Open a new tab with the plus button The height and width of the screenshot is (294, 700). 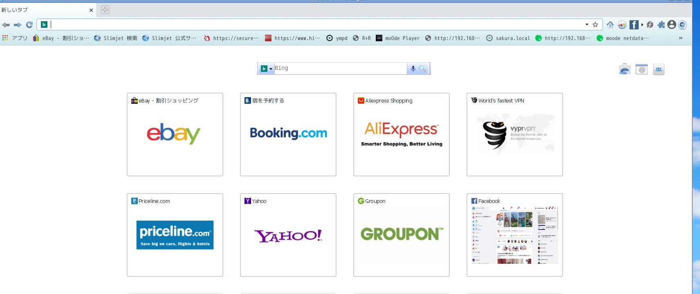(x=105, y=10)
